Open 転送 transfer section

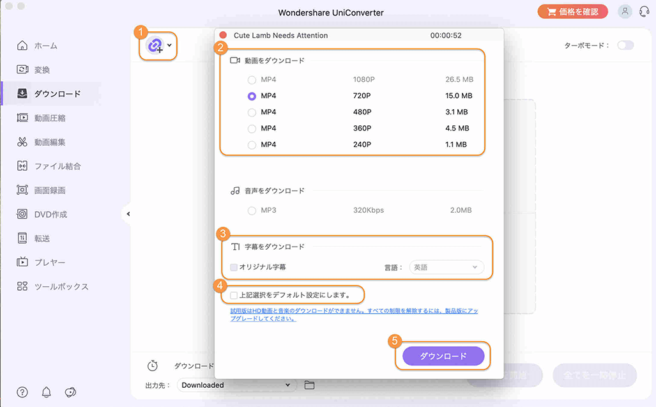click(x=42, y=238)
